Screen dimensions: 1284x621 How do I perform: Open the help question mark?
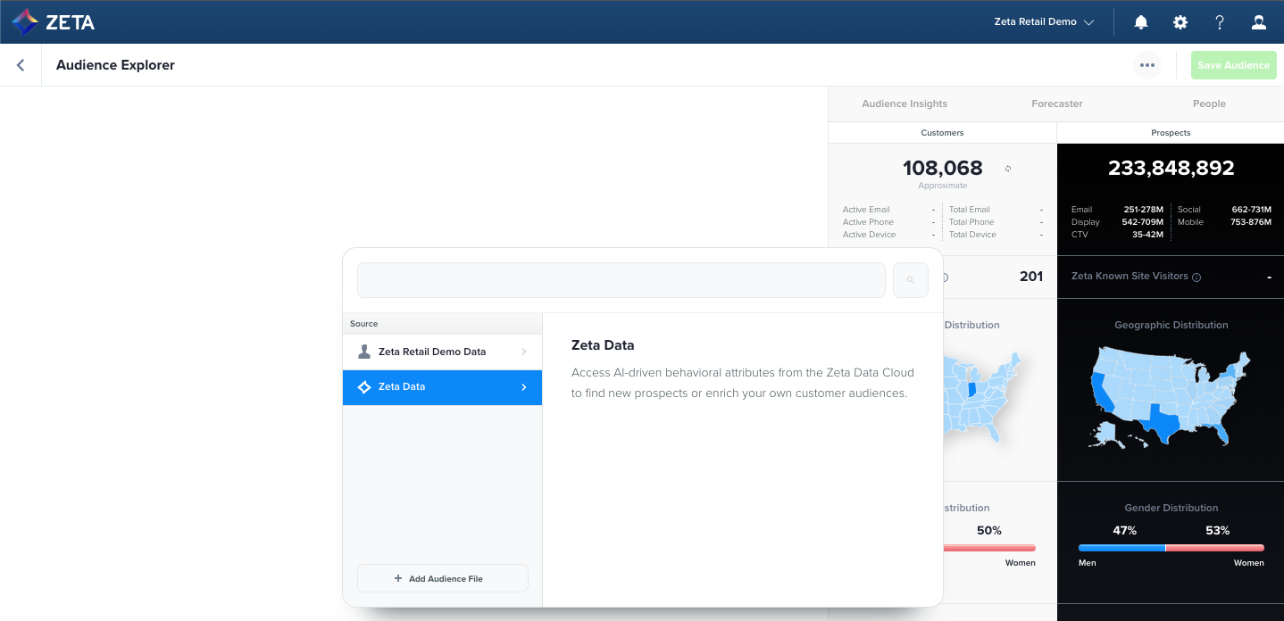(1220, 22)
